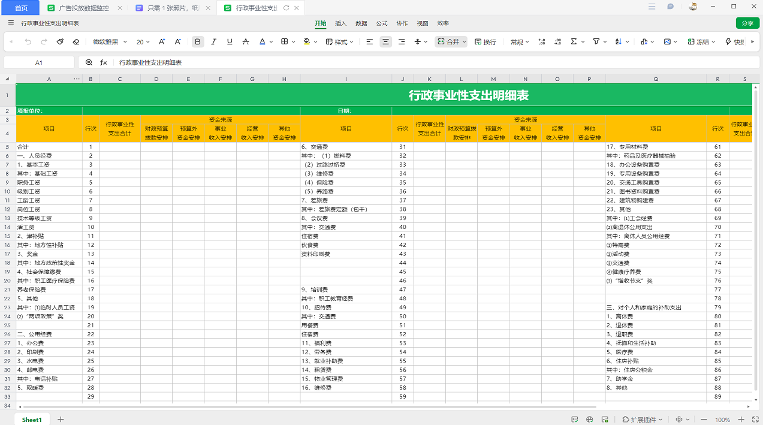
Task: Click the eraser clear-format icon
Action: (x=76, y=42)
